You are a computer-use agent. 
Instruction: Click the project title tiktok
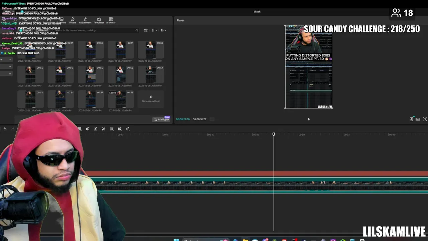(257, 12)
